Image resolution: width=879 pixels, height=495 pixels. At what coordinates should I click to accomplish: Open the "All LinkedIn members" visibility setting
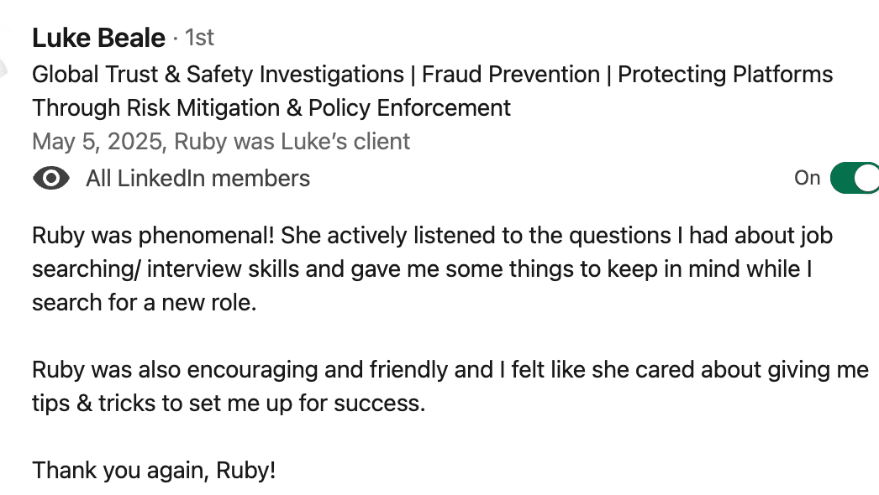[x=197, y=179]
